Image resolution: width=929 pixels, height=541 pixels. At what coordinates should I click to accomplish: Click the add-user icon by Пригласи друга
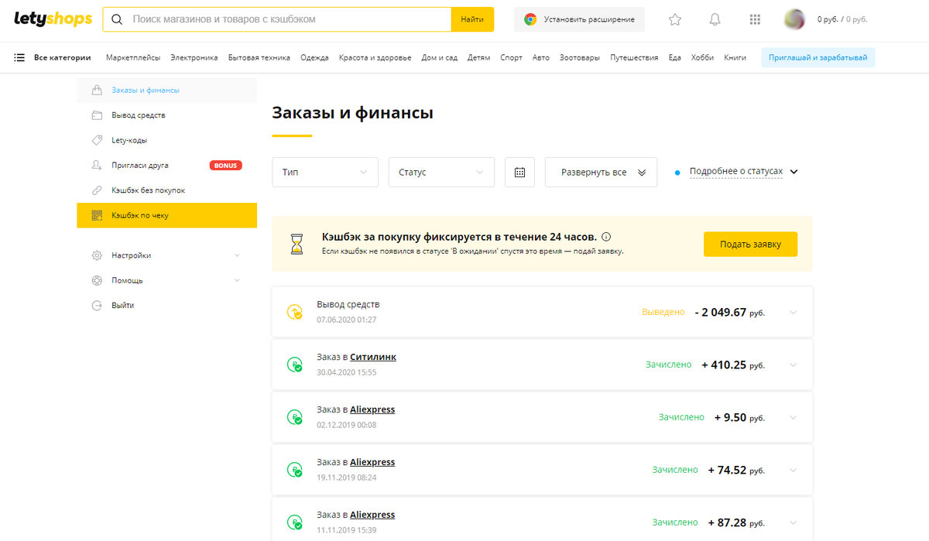pyautogui.click(x=97, y=165)
